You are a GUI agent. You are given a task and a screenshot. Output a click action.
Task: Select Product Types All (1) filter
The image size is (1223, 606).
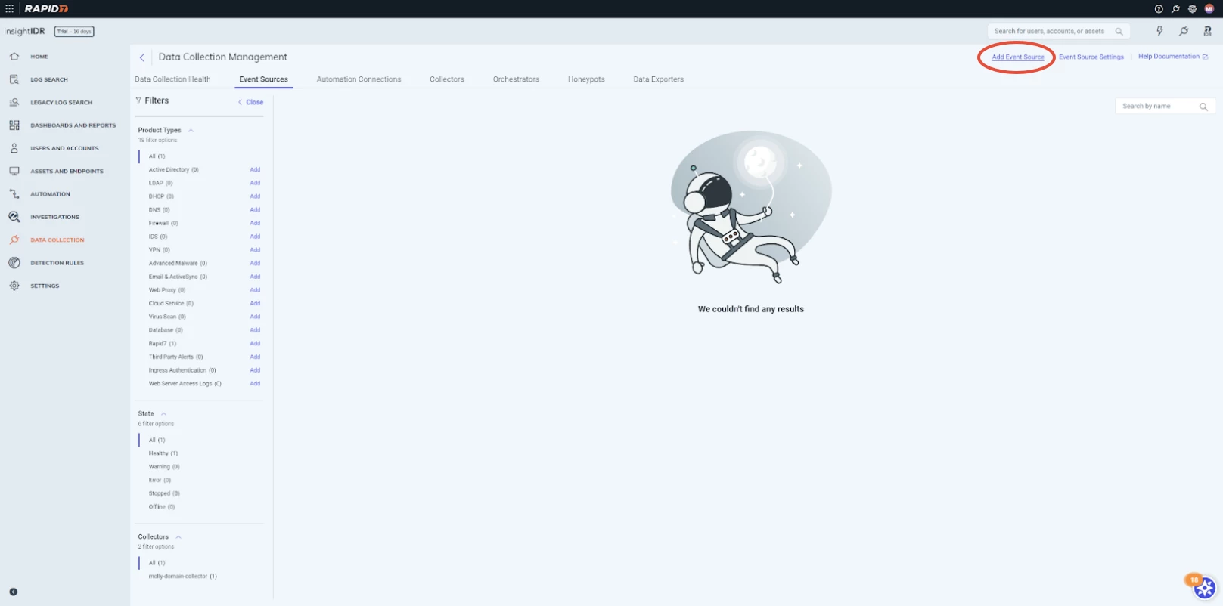coord(157,156)
